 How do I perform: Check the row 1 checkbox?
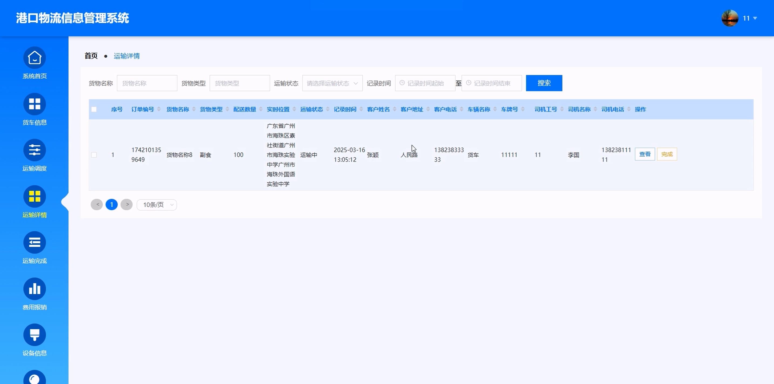point(94,155)
